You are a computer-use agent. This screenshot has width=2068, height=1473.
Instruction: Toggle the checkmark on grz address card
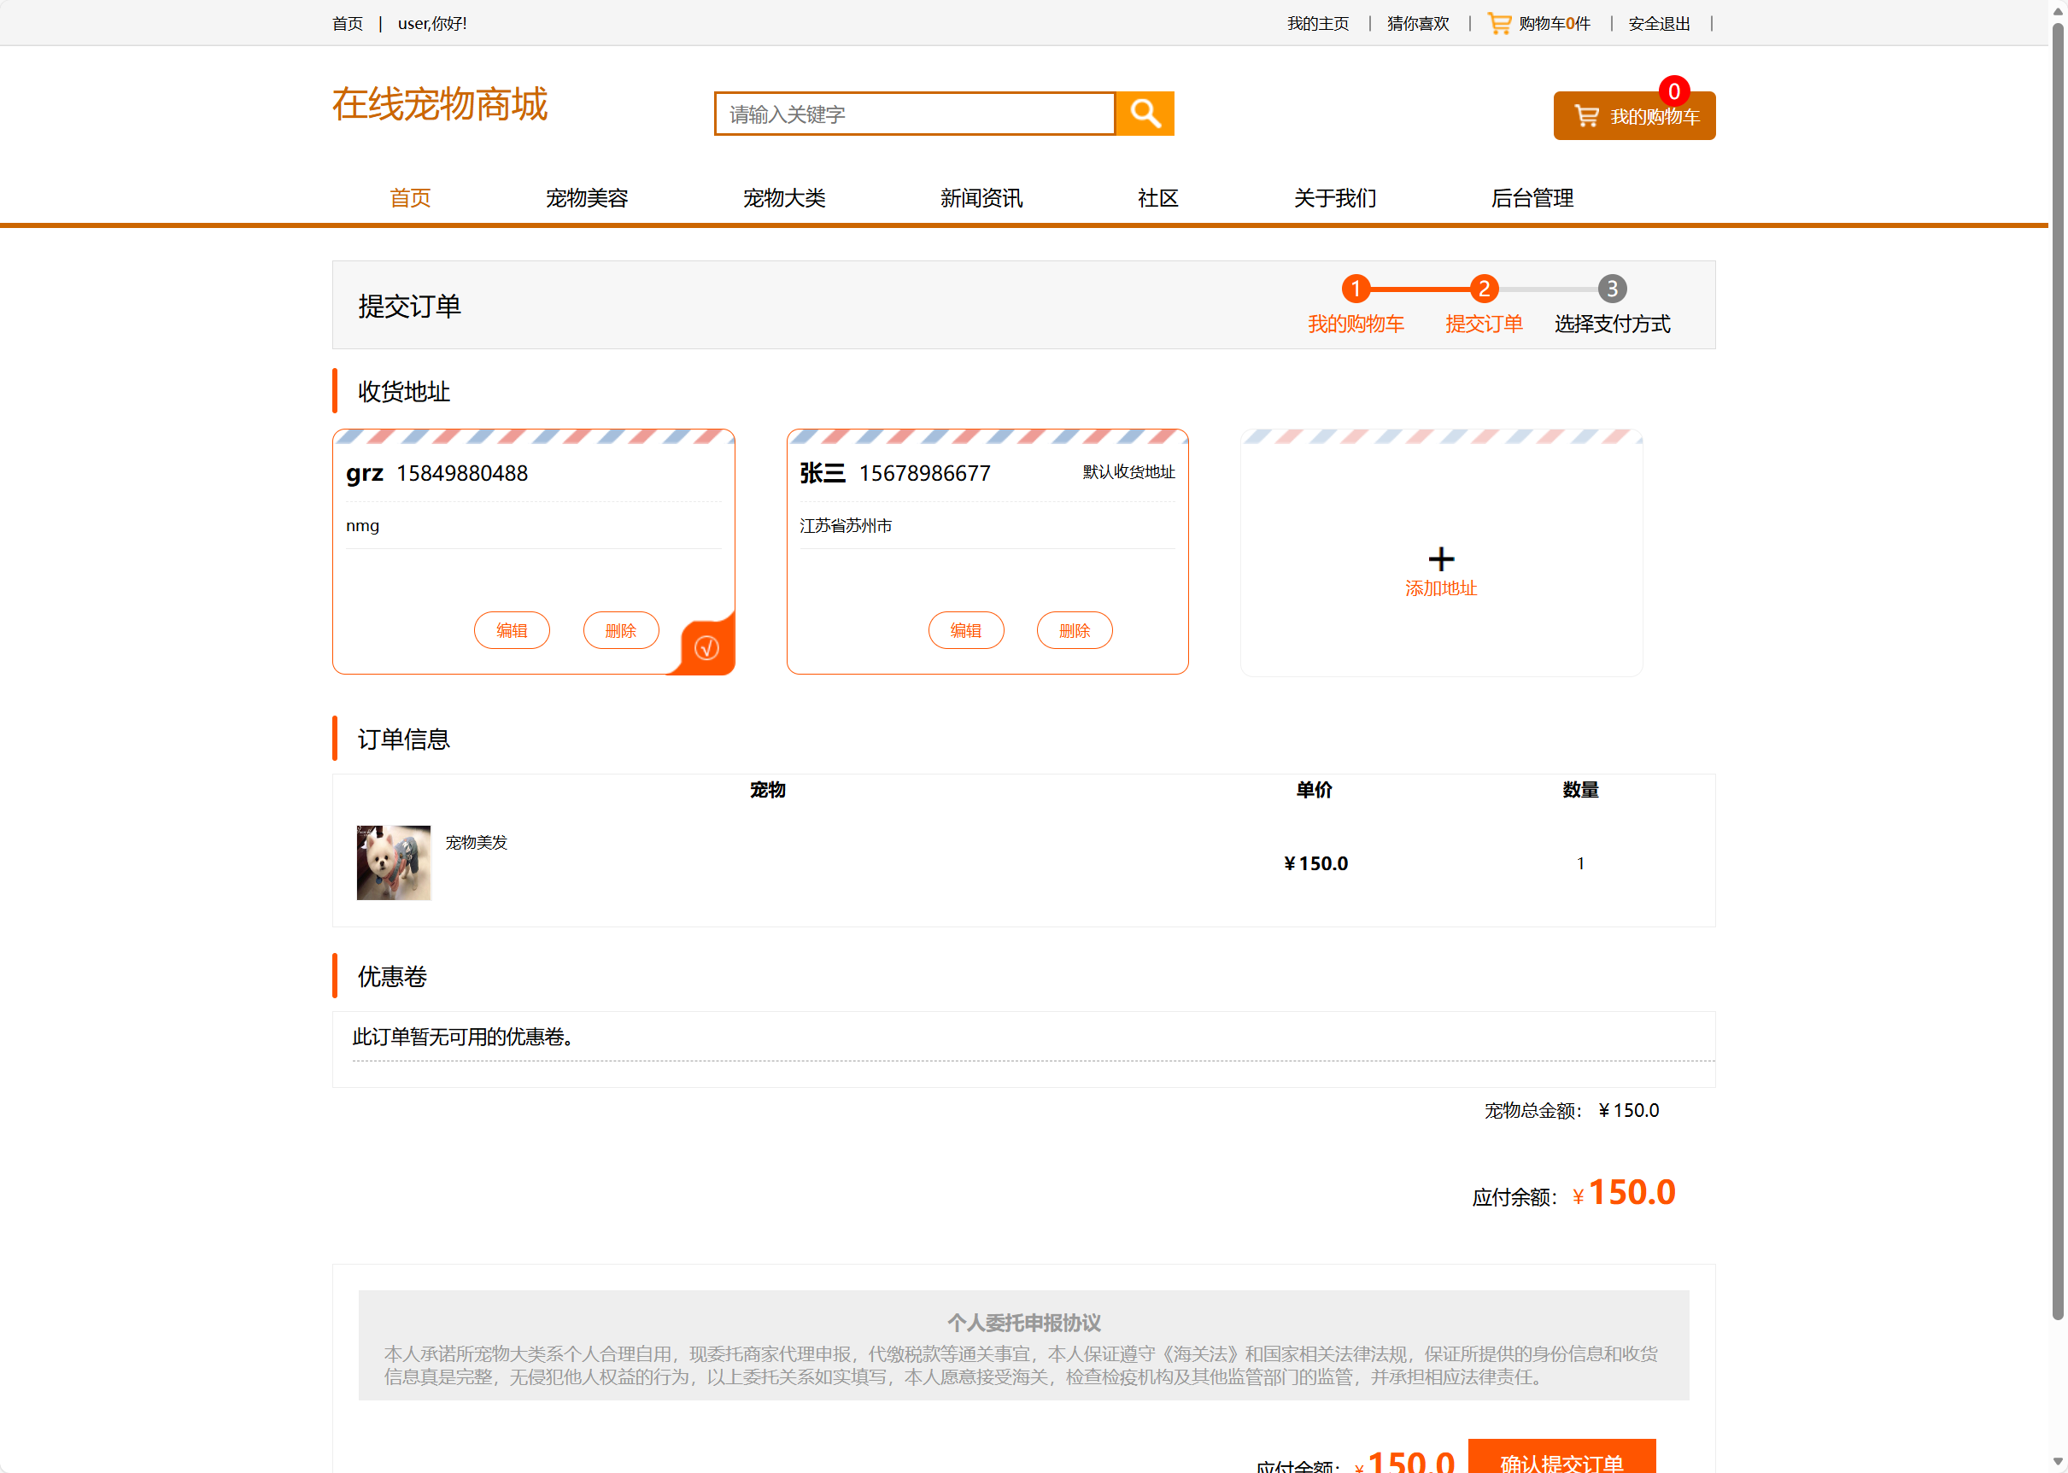pos(709,646)
